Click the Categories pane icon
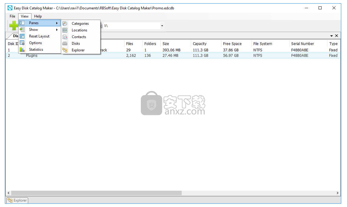 [x=65, y=23]
